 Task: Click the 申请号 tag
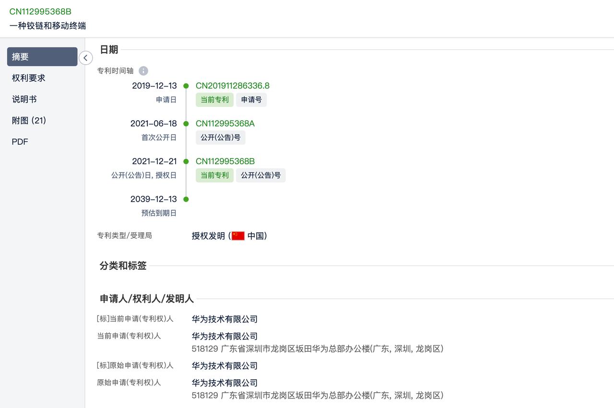tap(251, 100)
